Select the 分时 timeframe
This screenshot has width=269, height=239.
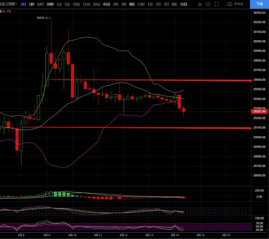pos(40,4)
